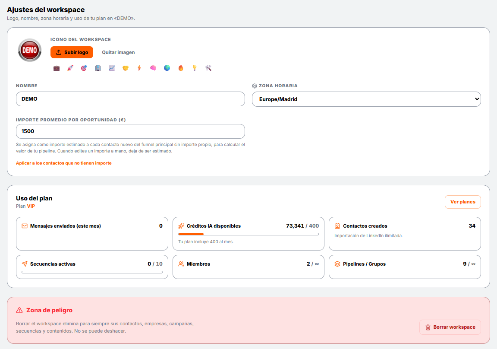Delete workspace with Borrar workspace button
This screenshot has height=349, width=497.
450,327
